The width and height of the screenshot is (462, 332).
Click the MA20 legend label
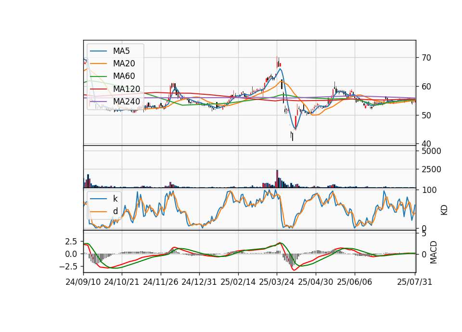click(x=124, y=64)
